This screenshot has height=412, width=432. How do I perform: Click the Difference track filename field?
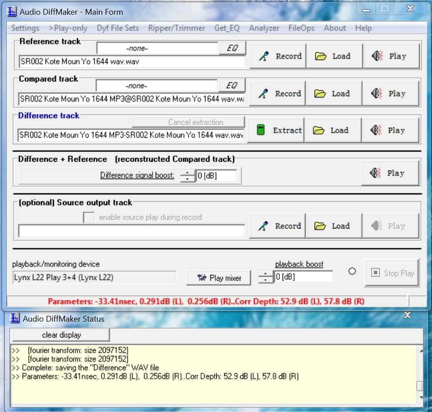[131, 135]
